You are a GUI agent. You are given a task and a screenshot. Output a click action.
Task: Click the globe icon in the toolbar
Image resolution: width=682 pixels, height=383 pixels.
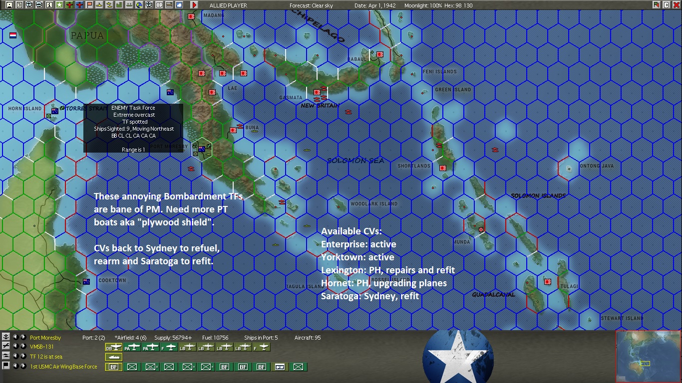(139, 5)
